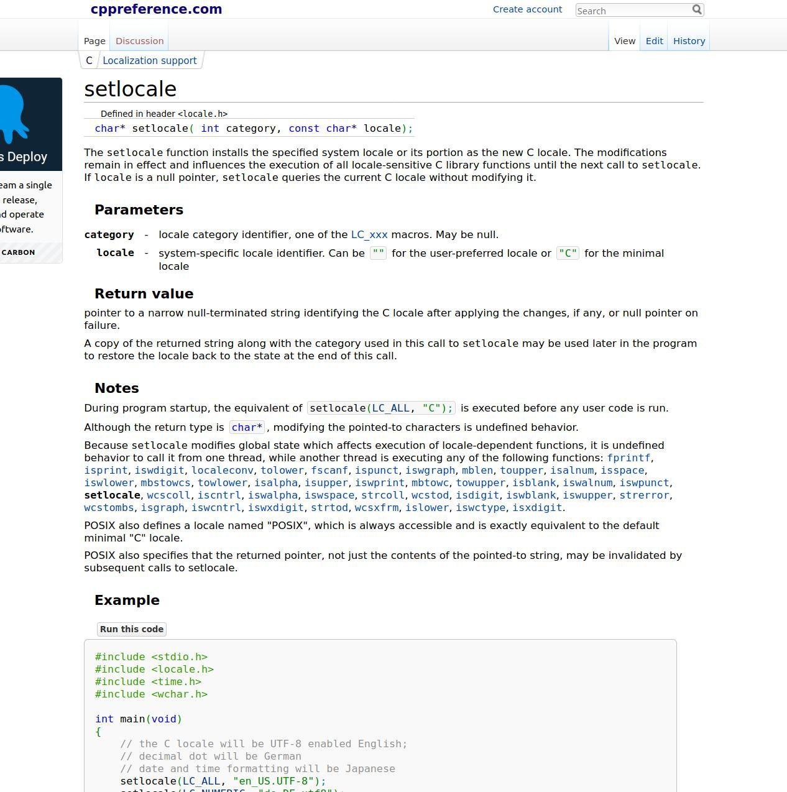Image resolution: width=787 pixels, height=792 pixels.
Task: Click the Octopus Deploy ad image
Action: (31, 124)
